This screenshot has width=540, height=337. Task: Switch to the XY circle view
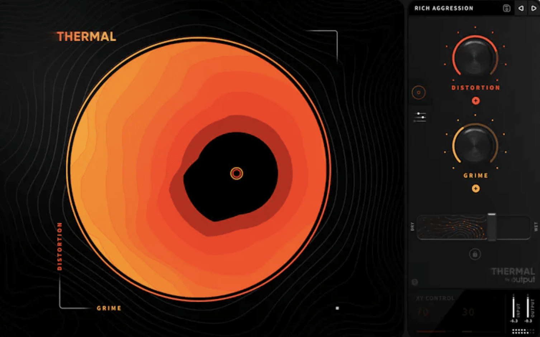tap(418, 92)
